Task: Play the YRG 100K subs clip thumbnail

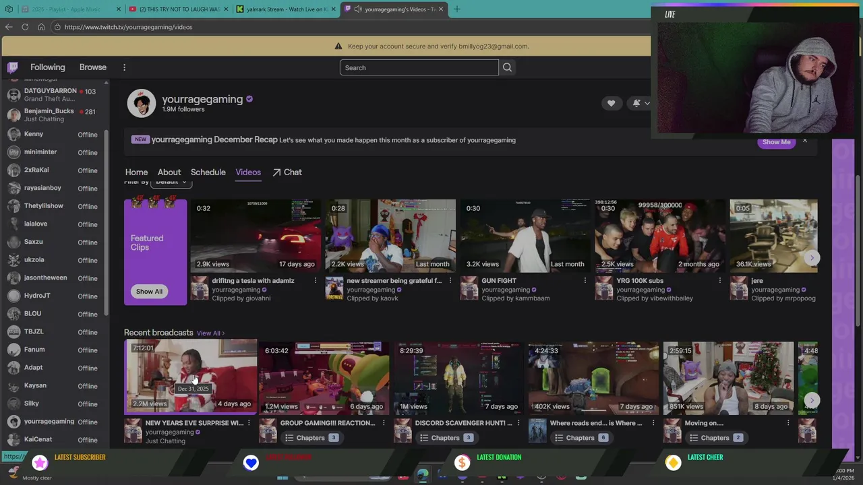Action: click(660, 236)
